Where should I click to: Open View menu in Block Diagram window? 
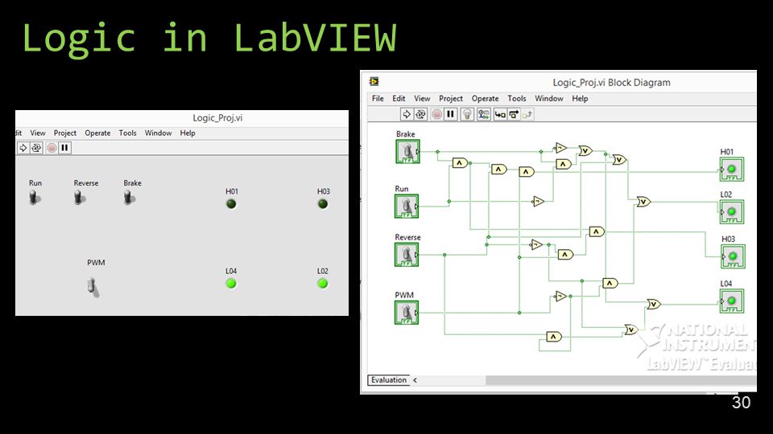(x=422, y=98)
